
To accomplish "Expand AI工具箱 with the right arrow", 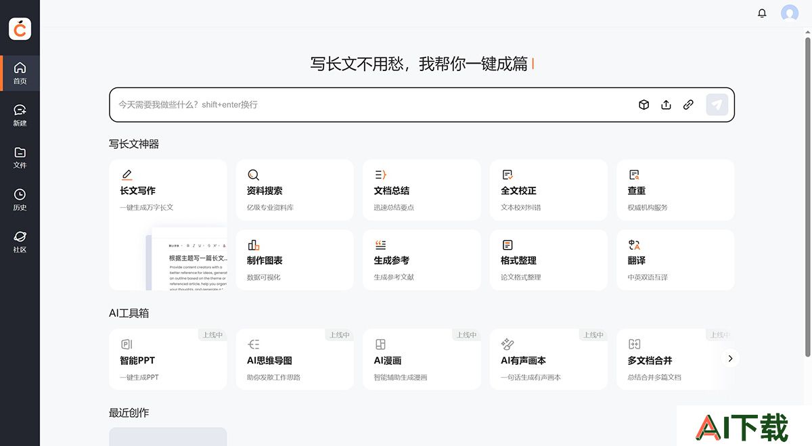I will pos(730,359).
